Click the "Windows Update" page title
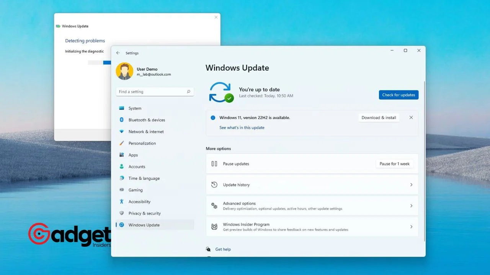 [x=237, y=68]
